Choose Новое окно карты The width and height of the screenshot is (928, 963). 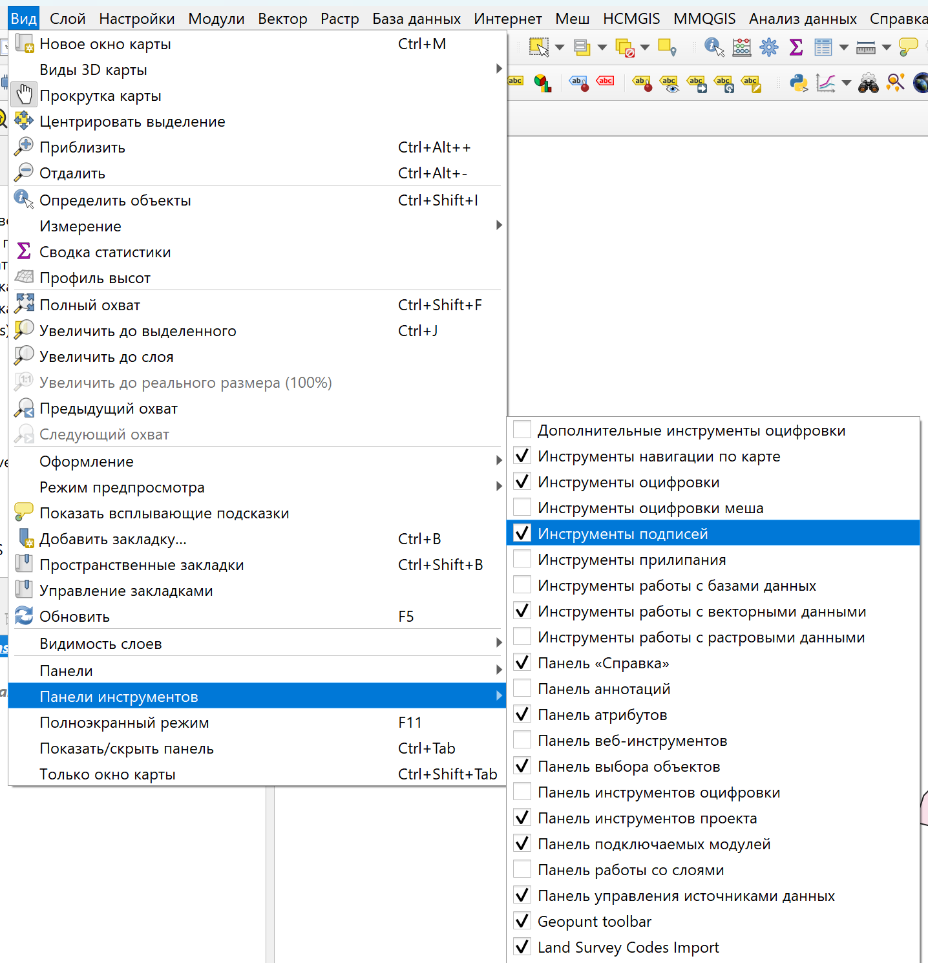click(x=257, y=44)
